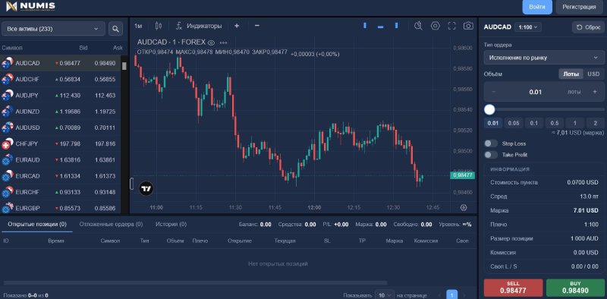Select AUDUSD in asset list
Image resolution: width=607 pixels, height=299 pixels.
point(61,127)
